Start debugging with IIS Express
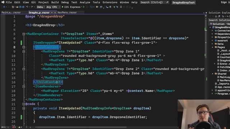 click(71, 7)
